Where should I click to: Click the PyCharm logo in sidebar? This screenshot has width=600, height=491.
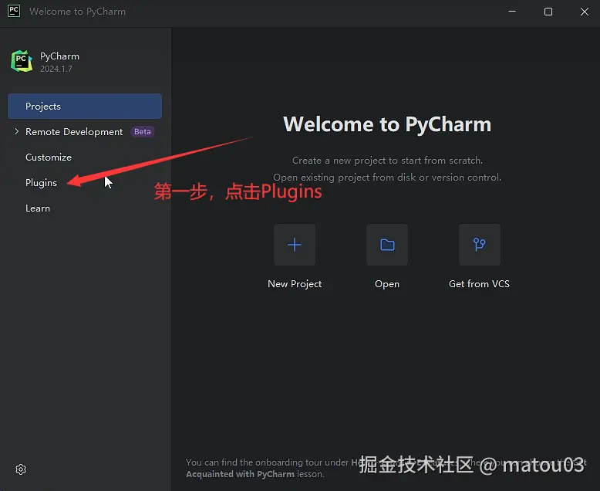22,61
